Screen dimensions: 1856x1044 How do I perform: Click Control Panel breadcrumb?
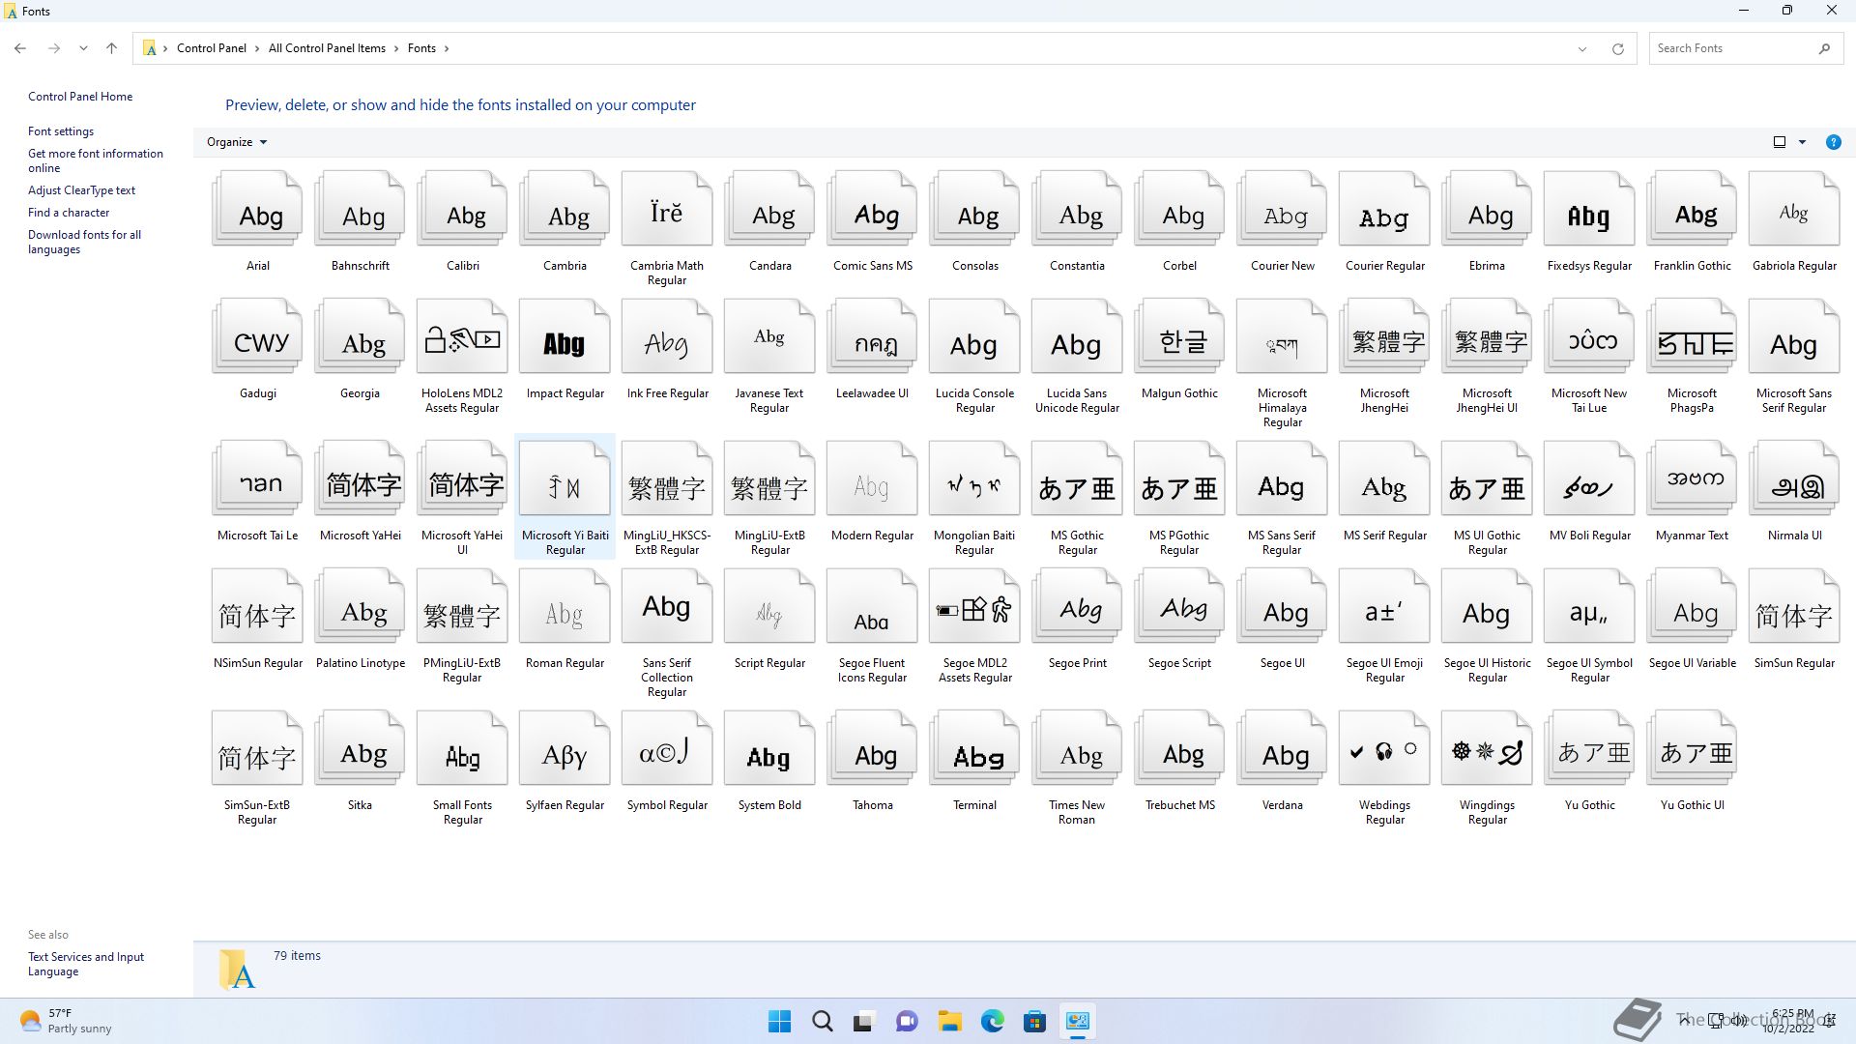(x=211, y=48)
